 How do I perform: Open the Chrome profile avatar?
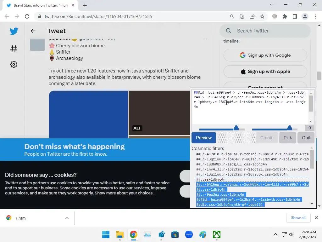(305, 16)
